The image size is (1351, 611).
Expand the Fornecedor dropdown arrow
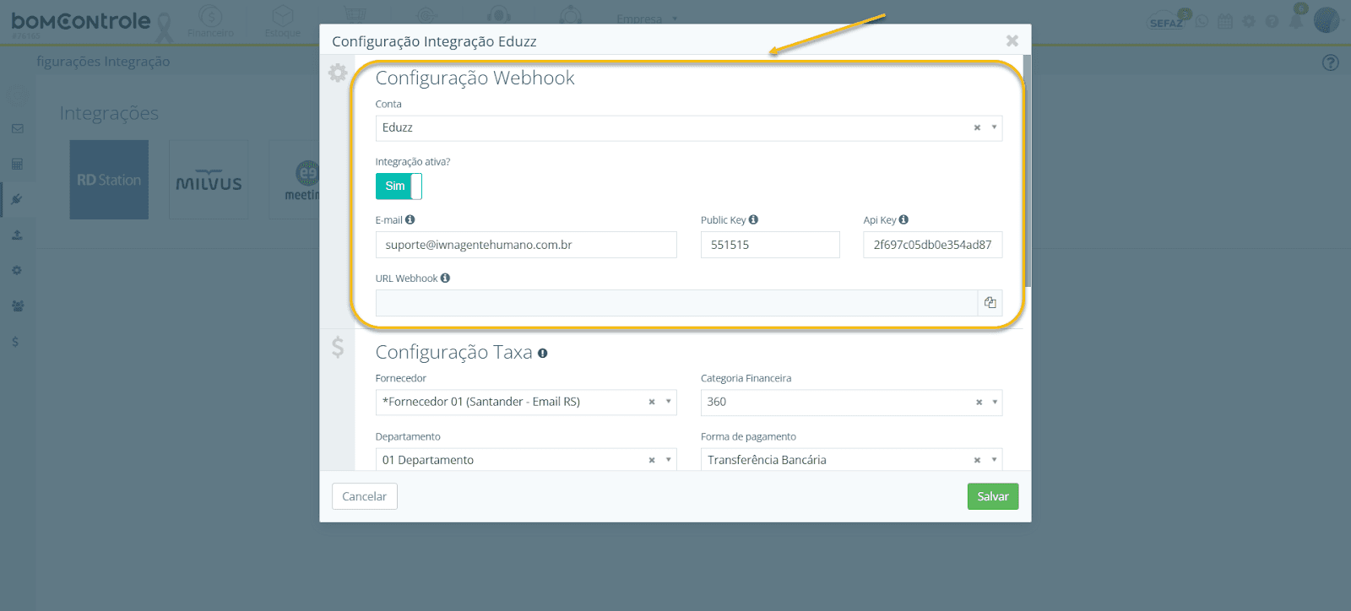tap(668, 402)
